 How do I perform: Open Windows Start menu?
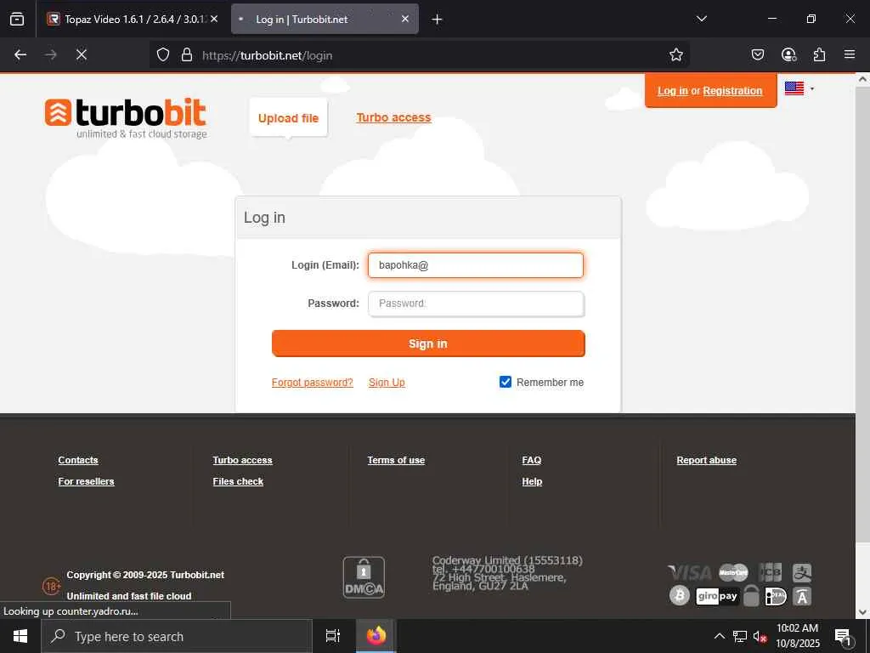(x=20, y=636)
